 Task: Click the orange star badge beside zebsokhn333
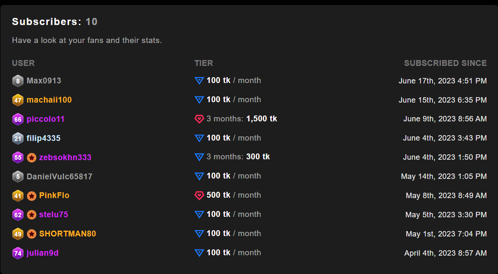click(x=32, y=158)
